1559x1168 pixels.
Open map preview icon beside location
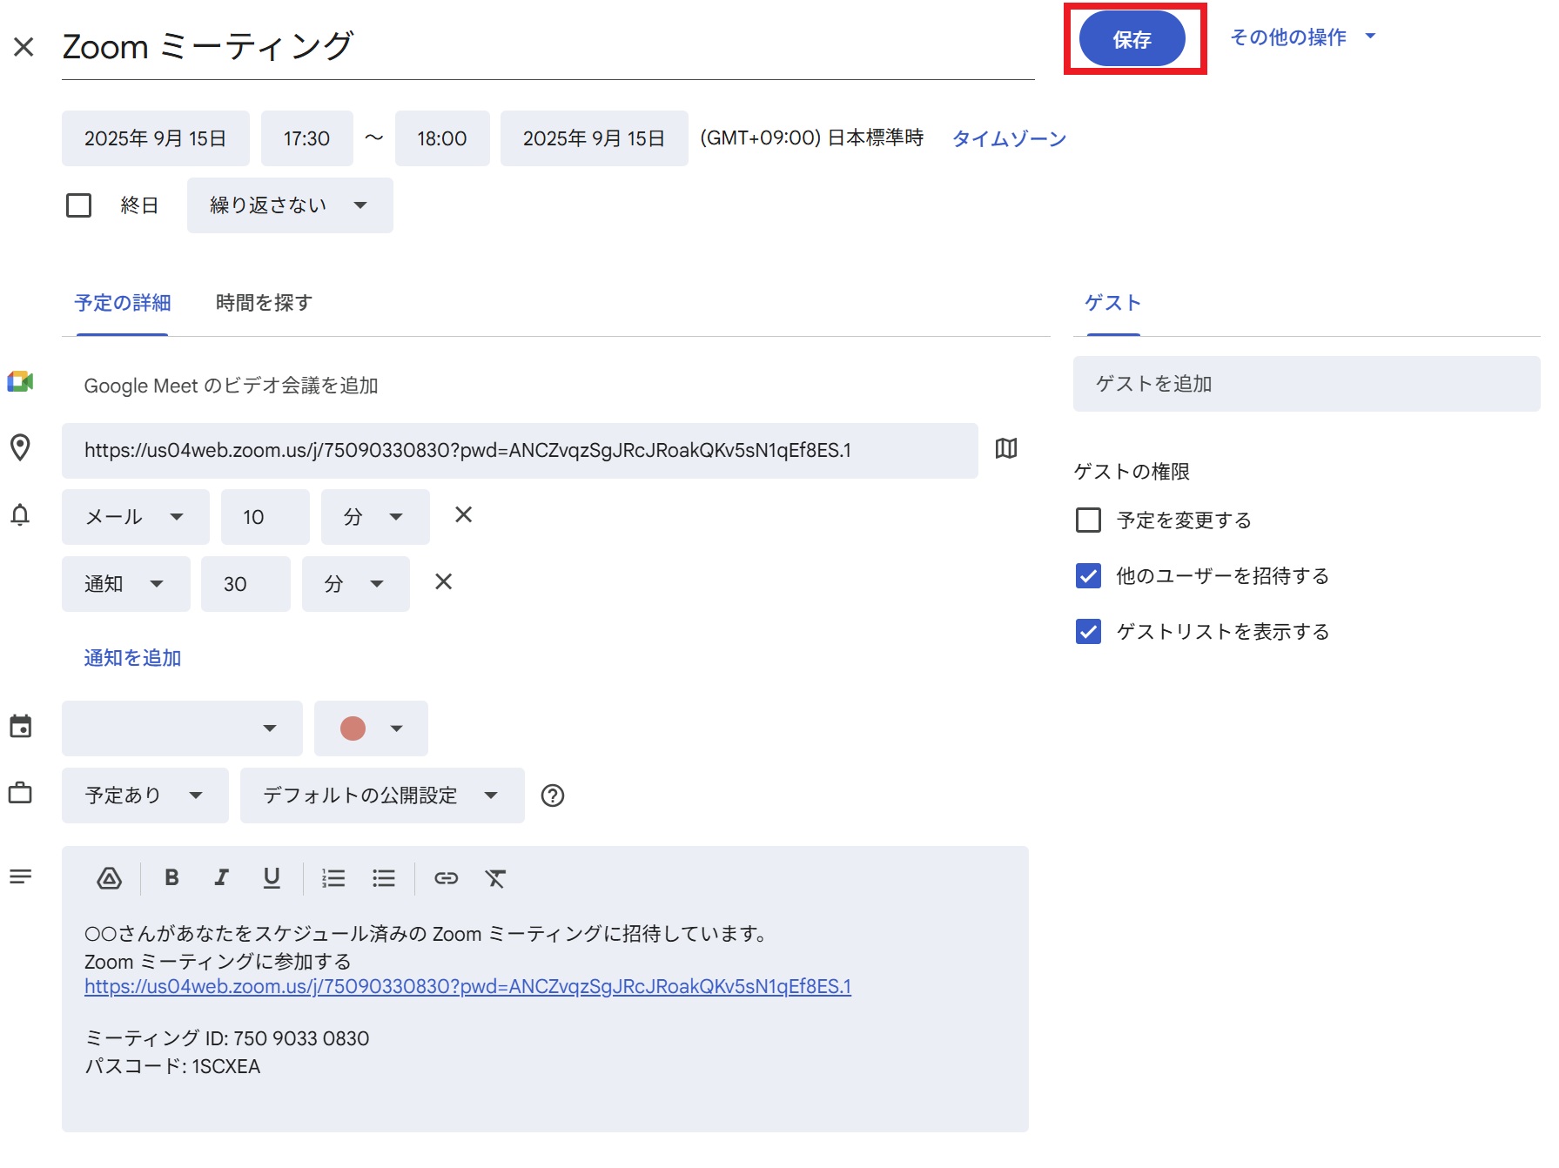(x=1006, y=449)
